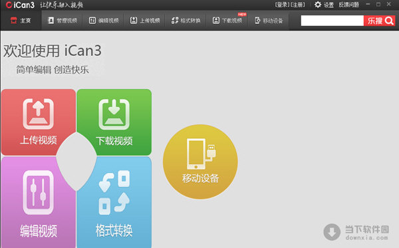Click the 注册 register link
The width and height of the screenshot is (399, 248).
[x=297, y=5]
